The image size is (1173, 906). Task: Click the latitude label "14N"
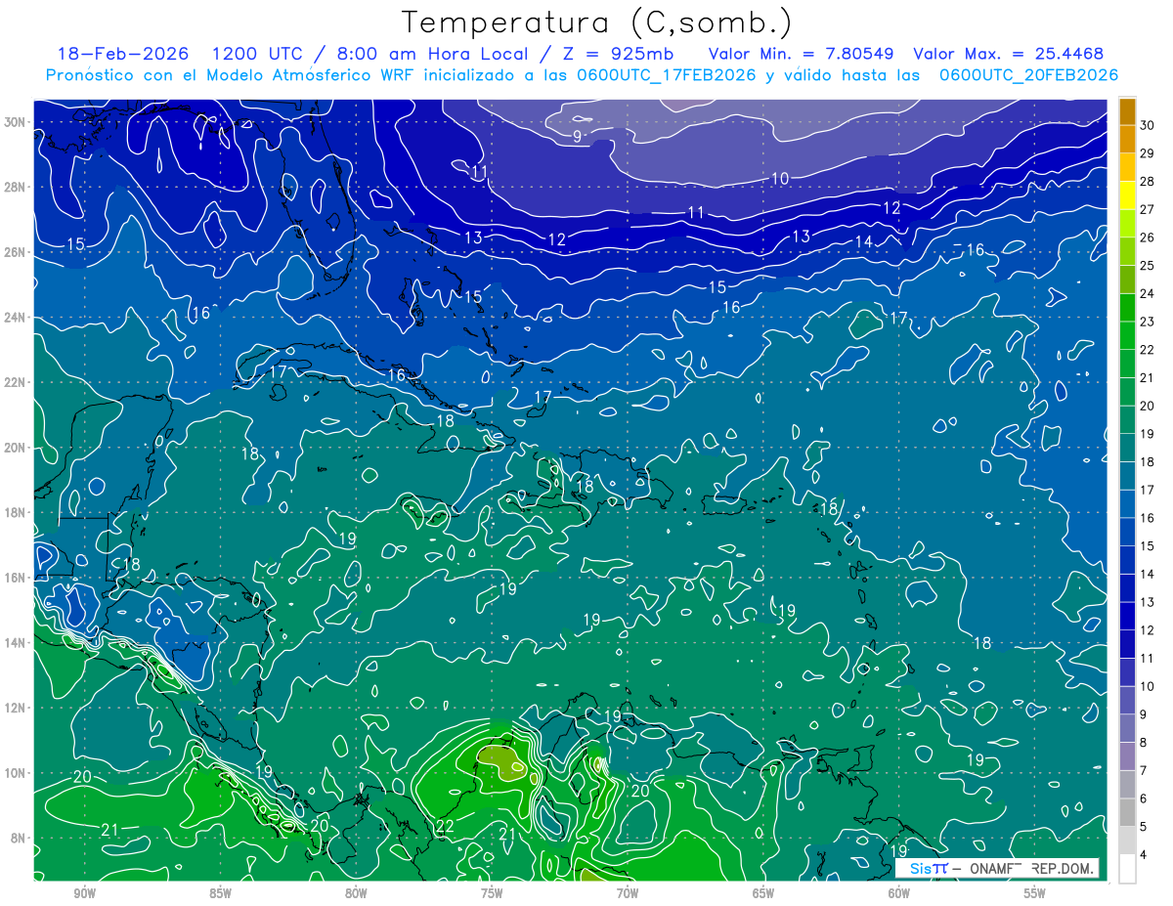[x=15, y=643]
